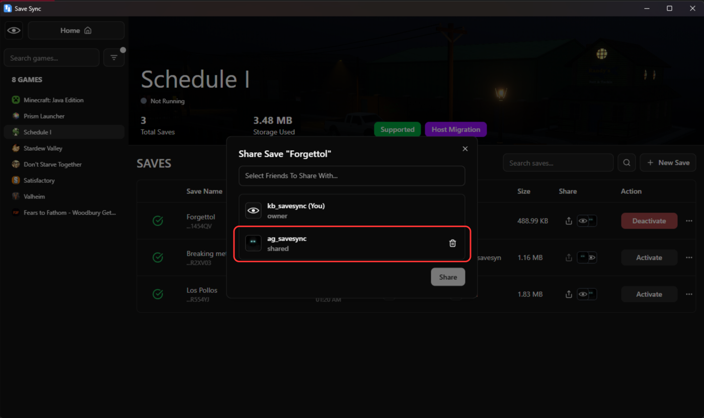Click the Los Pollos save name
Screen dimensions: 704x418
(202, 290)
